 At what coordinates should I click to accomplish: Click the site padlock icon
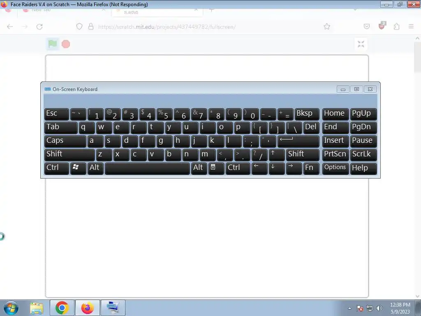tap(91, 26)
